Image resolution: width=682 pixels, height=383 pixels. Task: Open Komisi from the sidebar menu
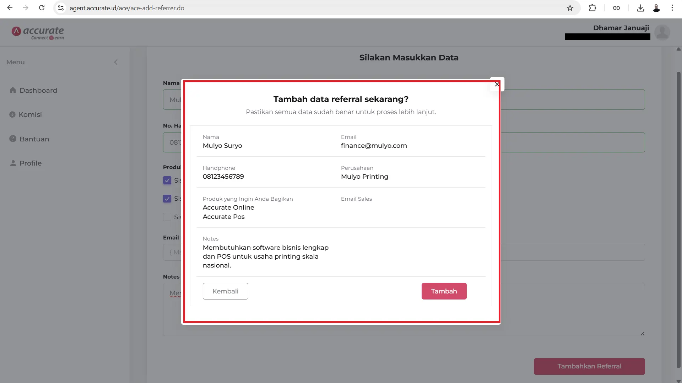(x=30, y=114)
